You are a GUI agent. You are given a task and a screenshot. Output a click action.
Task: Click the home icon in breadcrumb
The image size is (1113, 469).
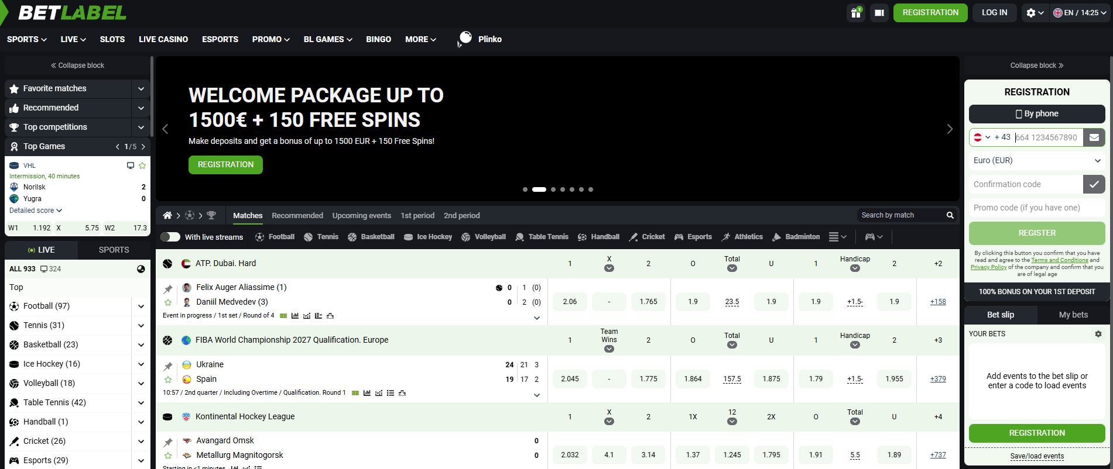pyautogui.click(x=167, y=216)
